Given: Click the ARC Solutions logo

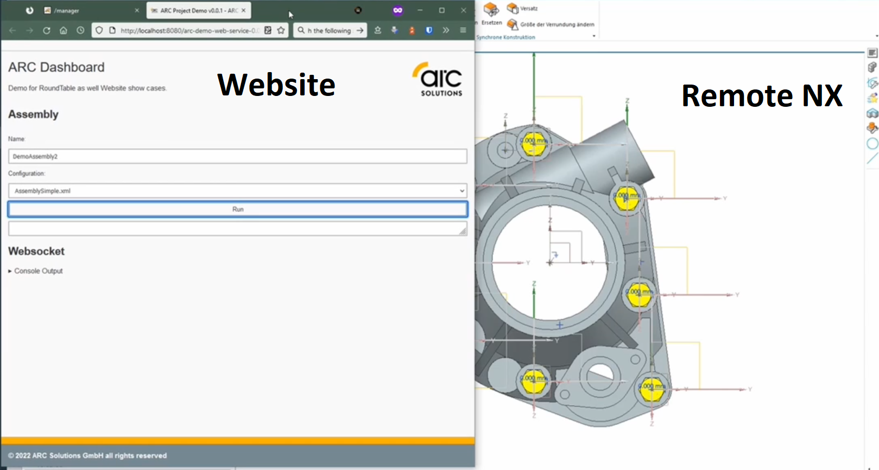Looking at the screenshot, I should point(438,79).
